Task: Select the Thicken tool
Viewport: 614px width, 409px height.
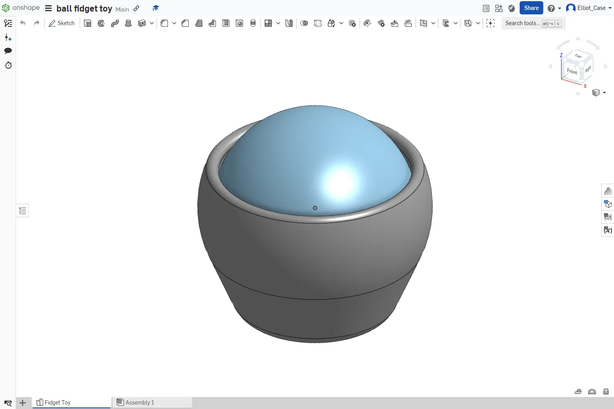Action: (142, 23)
